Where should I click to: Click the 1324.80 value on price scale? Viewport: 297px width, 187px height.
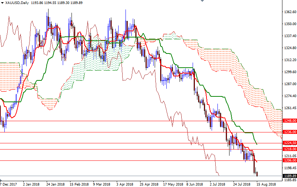(289, 48)
